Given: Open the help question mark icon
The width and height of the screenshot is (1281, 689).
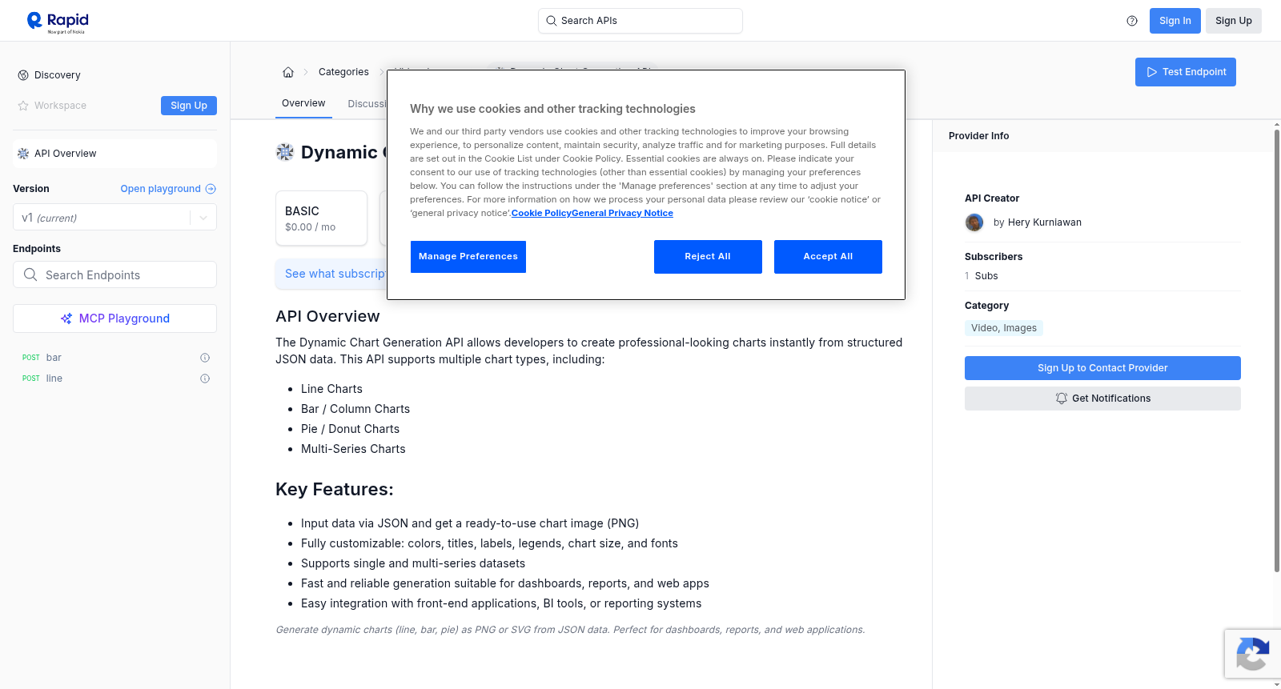Looking at the screenshot, I should (x=1132, y=21).
